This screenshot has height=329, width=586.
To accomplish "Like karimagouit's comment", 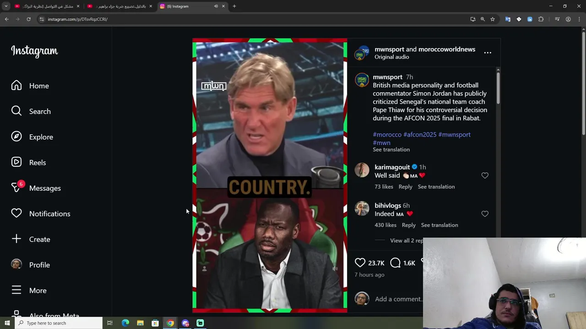I will point(485,175).
